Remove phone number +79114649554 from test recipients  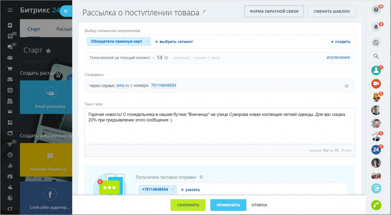click(x=173, y=189)
